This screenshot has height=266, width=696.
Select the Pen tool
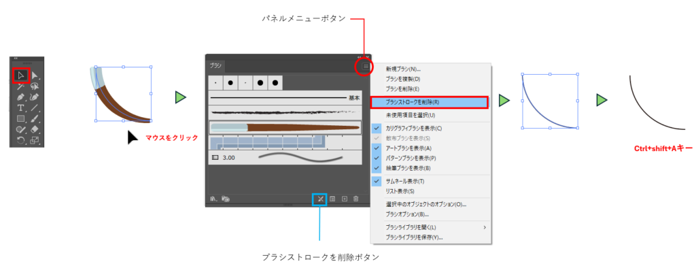[20, 97]
